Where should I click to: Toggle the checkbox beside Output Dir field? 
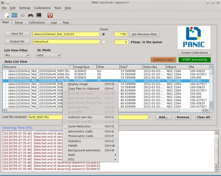104,42
